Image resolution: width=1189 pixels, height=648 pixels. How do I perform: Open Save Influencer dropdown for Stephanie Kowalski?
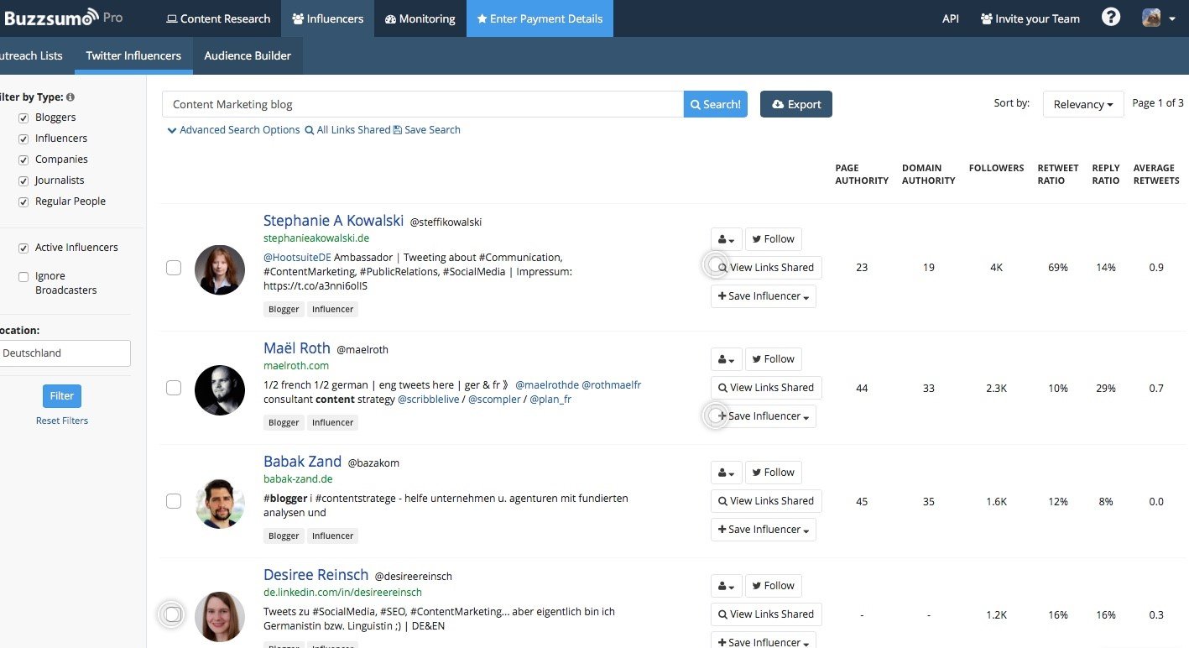point(764,296)
